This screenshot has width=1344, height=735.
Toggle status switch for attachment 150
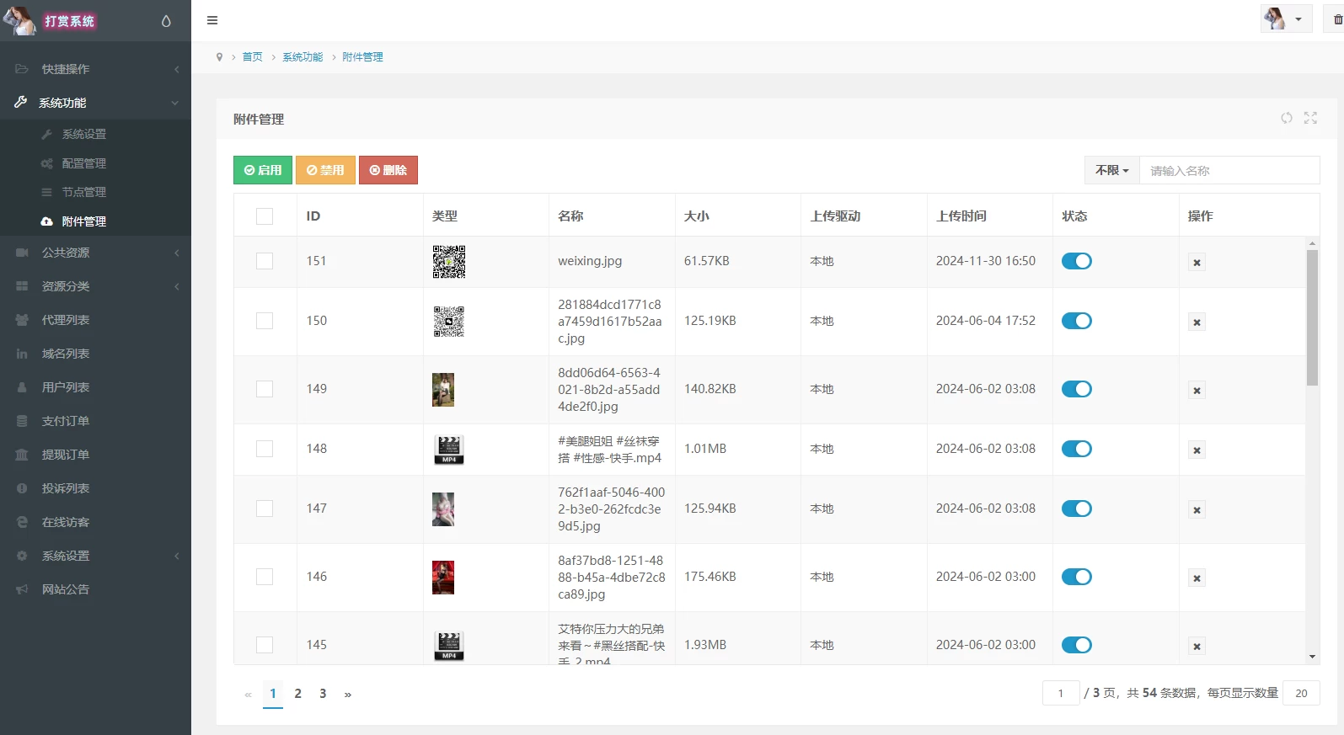click(x=1076, y=321)
